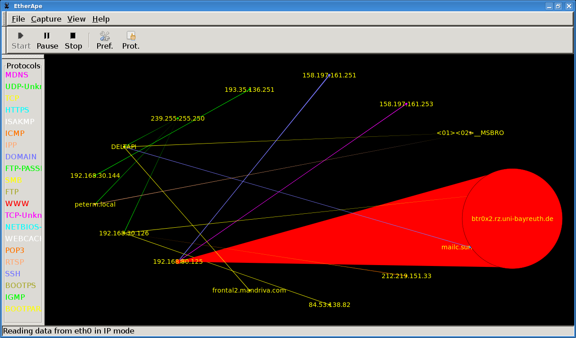Click the ICMP protocol entry
This screenshot has height=338, width=576.
coord(15,133)
